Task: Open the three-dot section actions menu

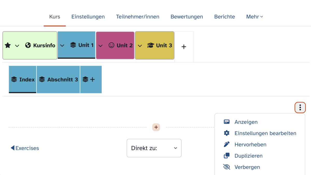Action: [300, 107]
